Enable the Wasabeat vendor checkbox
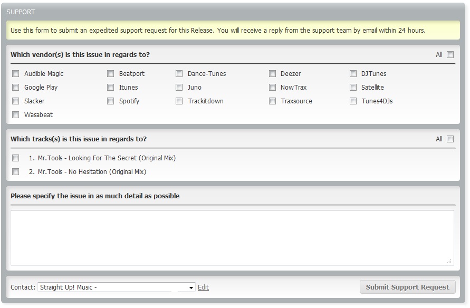470x308 pixels. click(15, 115)
